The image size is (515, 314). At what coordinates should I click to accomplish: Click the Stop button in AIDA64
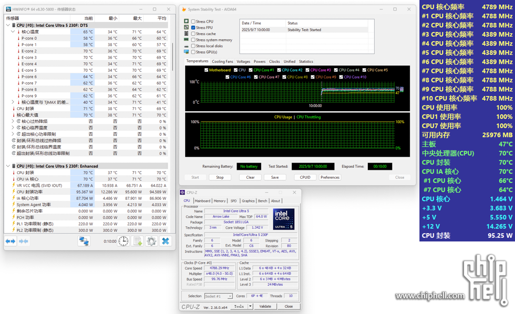[220, 177]
